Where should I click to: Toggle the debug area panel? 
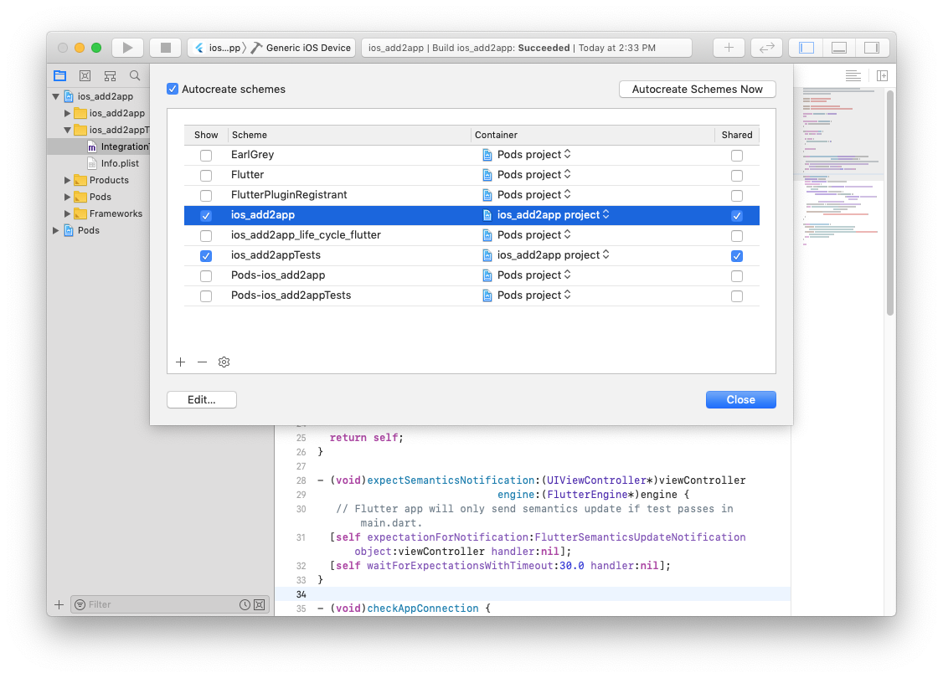coord(839,48)
